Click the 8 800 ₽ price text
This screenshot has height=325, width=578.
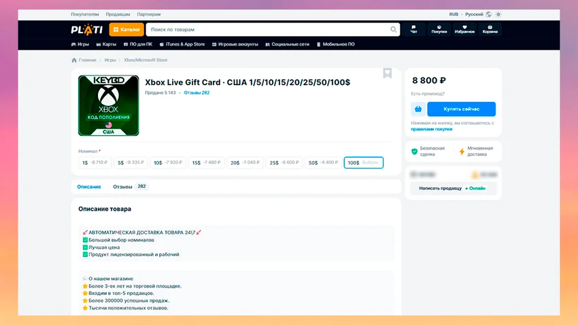(428, 81)
